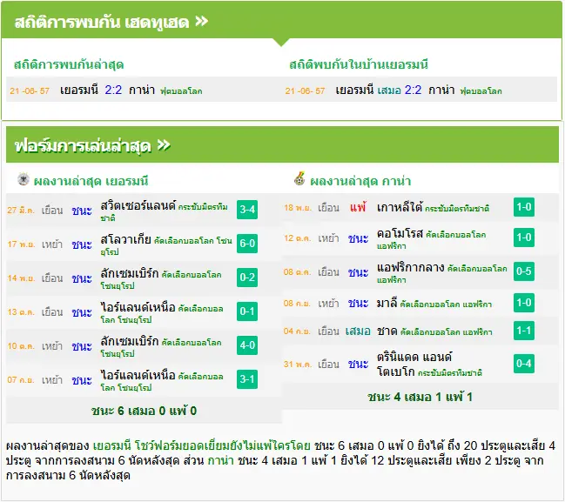
Task: Click the 2:2 score in latest meetings
Action: [x=113, y=90]
